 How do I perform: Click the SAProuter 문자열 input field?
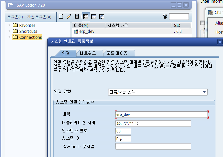click(x=153, y=146)
